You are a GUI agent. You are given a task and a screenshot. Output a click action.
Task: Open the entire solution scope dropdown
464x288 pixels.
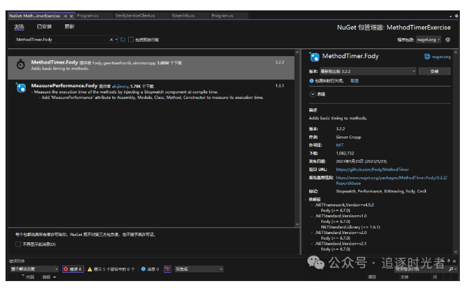click(34, 269)
